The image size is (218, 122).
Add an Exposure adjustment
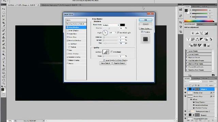point(206,33)
